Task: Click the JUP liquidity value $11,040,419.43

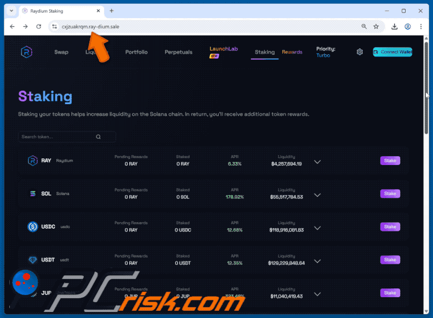Action: click(286, 296)
